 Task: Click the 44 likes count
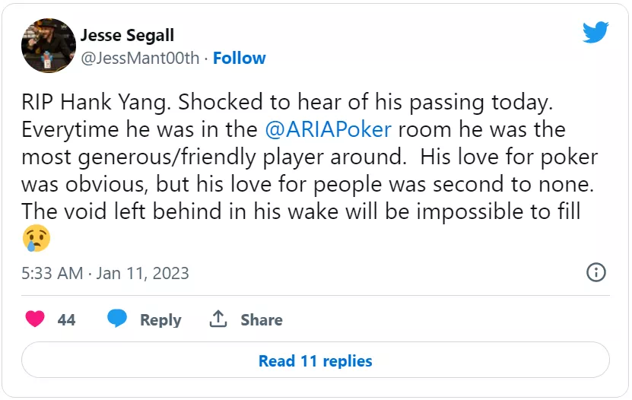pos(67,320)
